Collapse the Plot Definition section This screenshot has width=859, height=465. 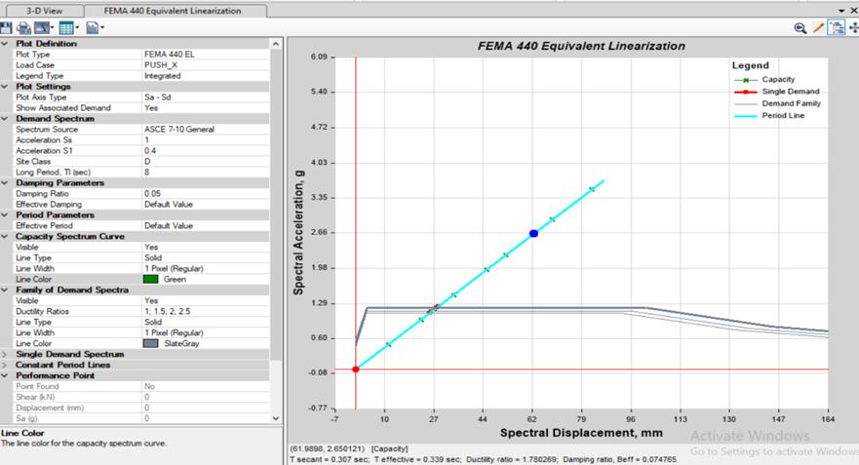click(x=6, y=43)
